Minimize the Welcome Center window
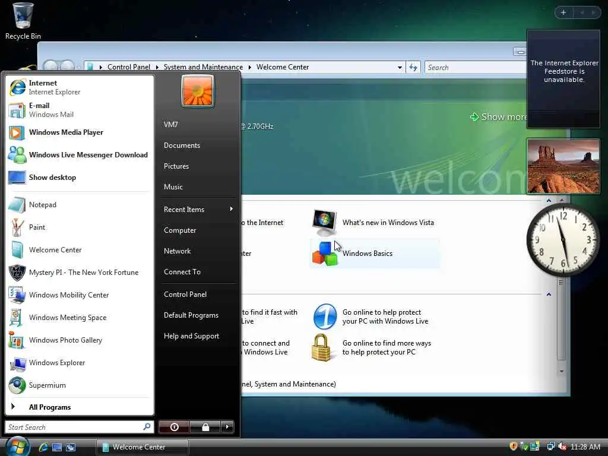608x456 pixels. pos(520,52)
